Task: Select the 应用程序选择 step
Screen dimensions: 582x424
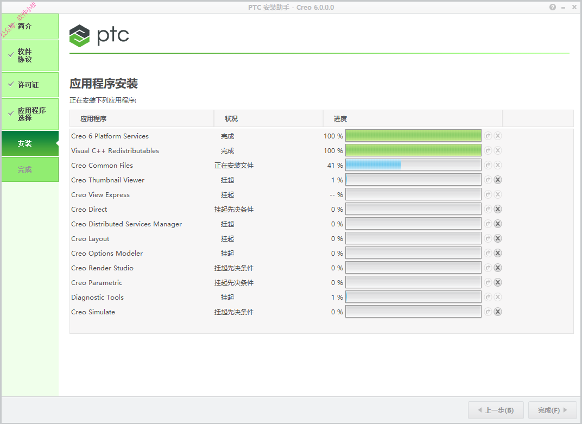Action: pos(30,114)
